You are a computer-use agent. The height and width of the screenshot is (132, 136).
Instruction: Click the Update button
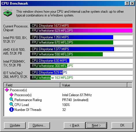pyautogui.click(x=15, y=125)
